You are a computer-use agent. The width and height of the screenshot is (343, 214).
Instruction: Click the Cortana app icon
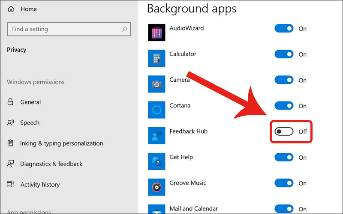[156, 110]
